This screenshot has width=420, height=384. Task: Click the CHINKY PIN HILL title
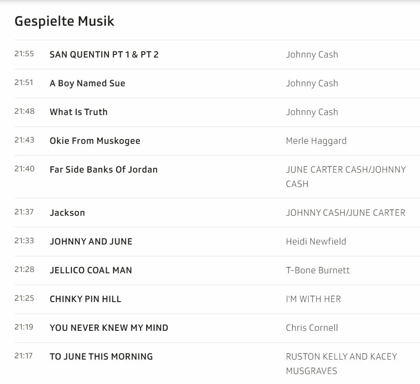point(85,299)
